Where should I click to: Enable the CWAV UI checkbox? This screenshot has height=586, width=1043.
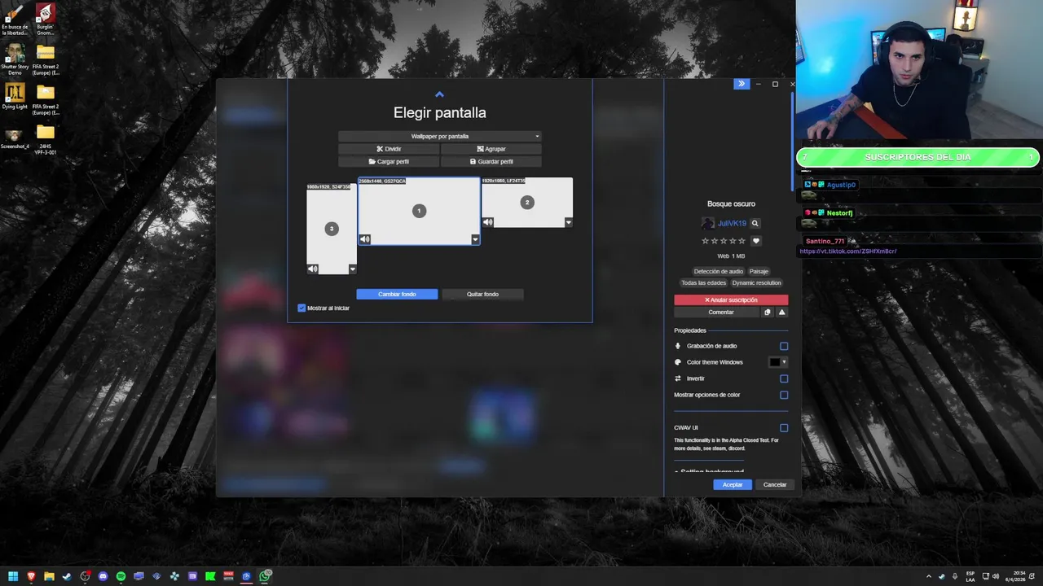[x=784, y=427]
